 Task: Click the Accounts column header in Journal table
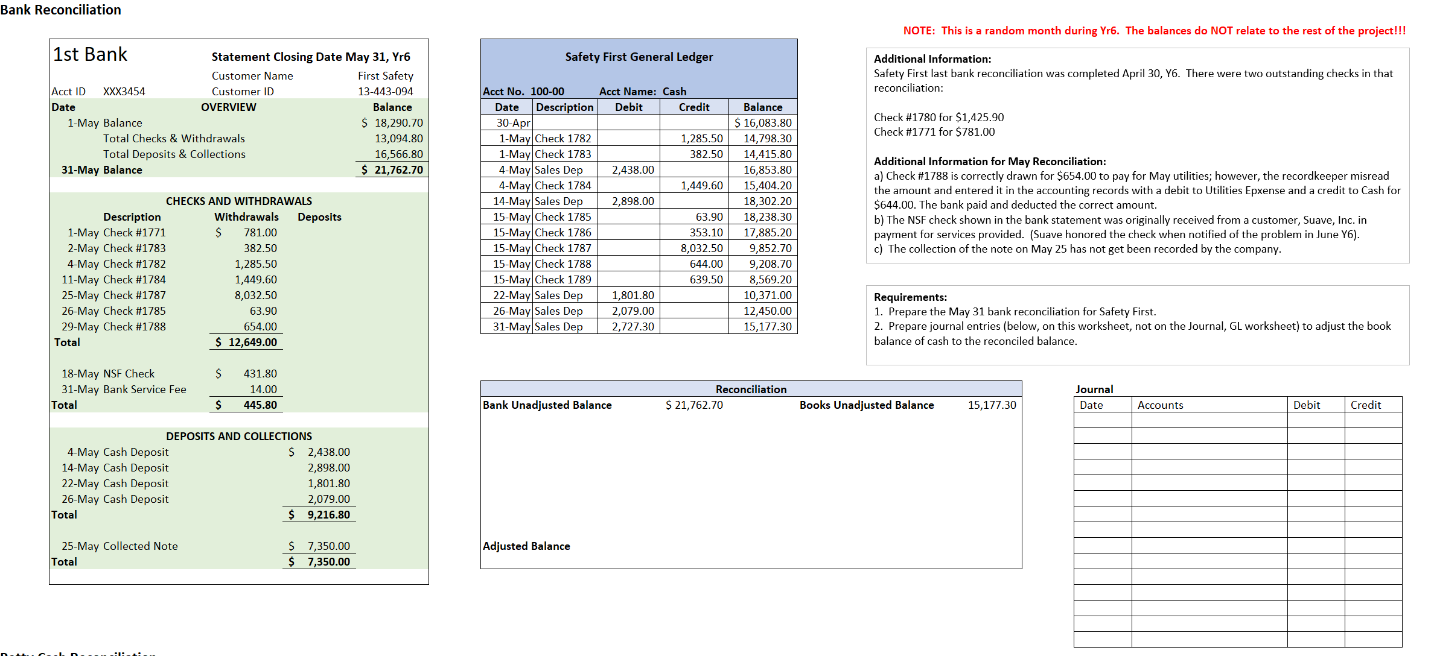point(1160,405)
